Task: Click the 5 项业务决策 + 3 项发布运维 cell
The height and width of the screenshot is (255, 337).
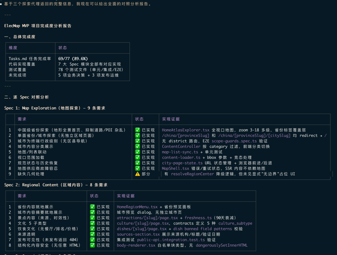Action: point(88,75)
